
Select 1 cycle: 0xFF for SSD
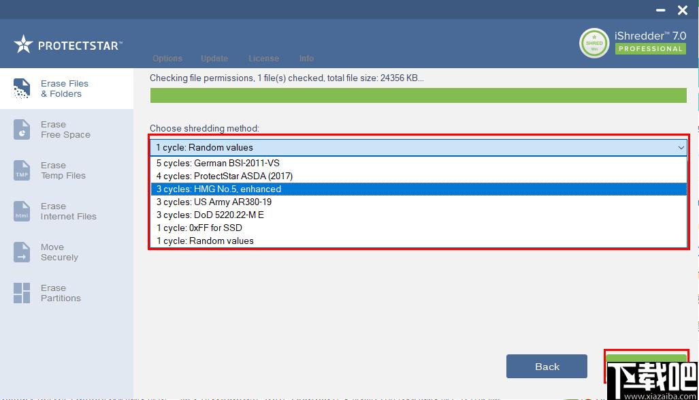(199, 228)
